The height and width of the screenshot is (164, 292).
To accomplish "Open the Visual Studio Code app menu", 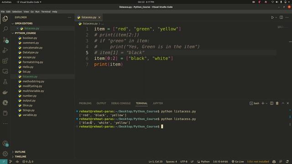I will point(29,2).
